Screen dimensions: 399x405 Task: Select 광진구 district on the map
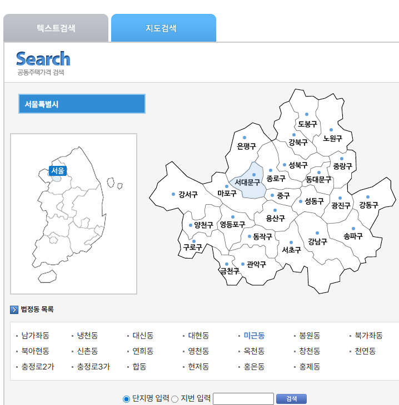click(x=341, y=206)
